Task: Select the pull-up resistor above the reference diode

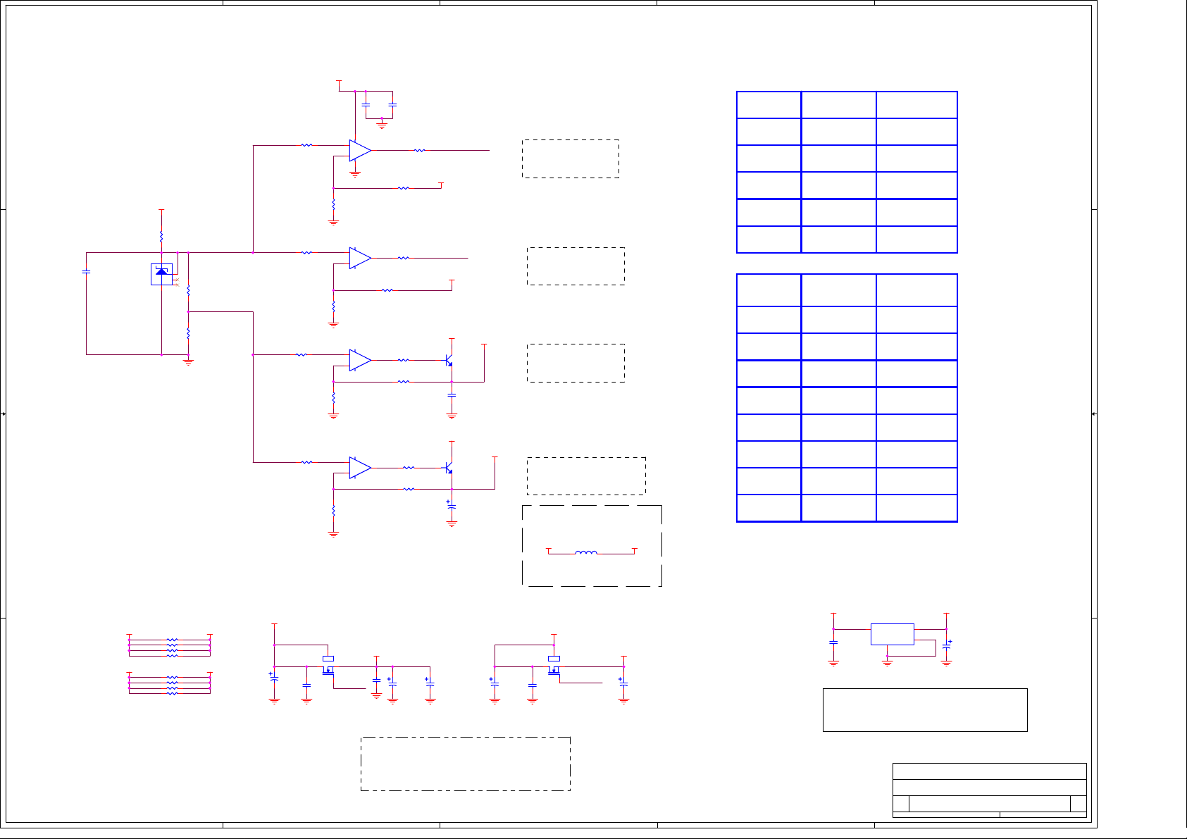Action: tap(161, 236)
